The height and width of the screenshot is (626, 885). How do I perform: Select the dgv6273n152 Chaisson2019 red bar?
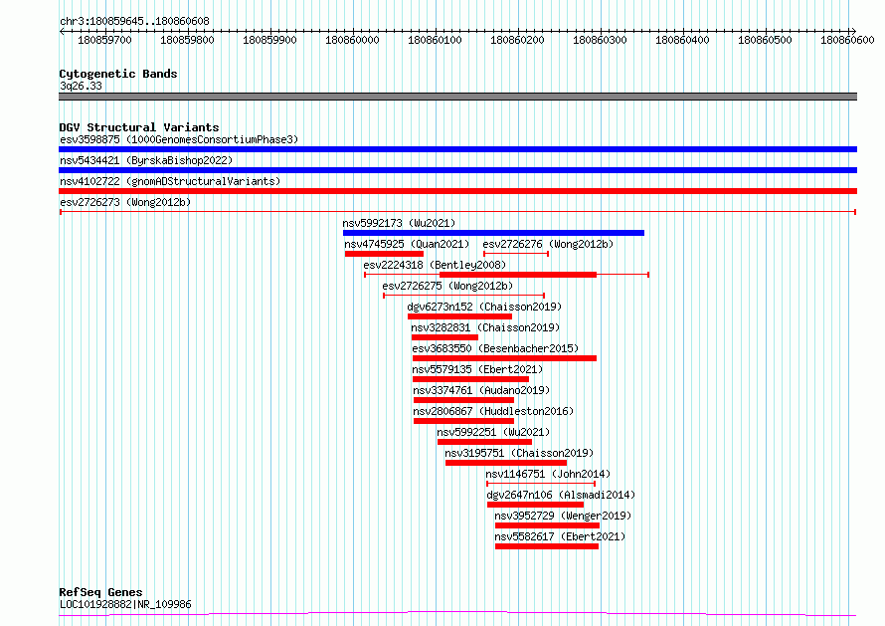point(459,316)
